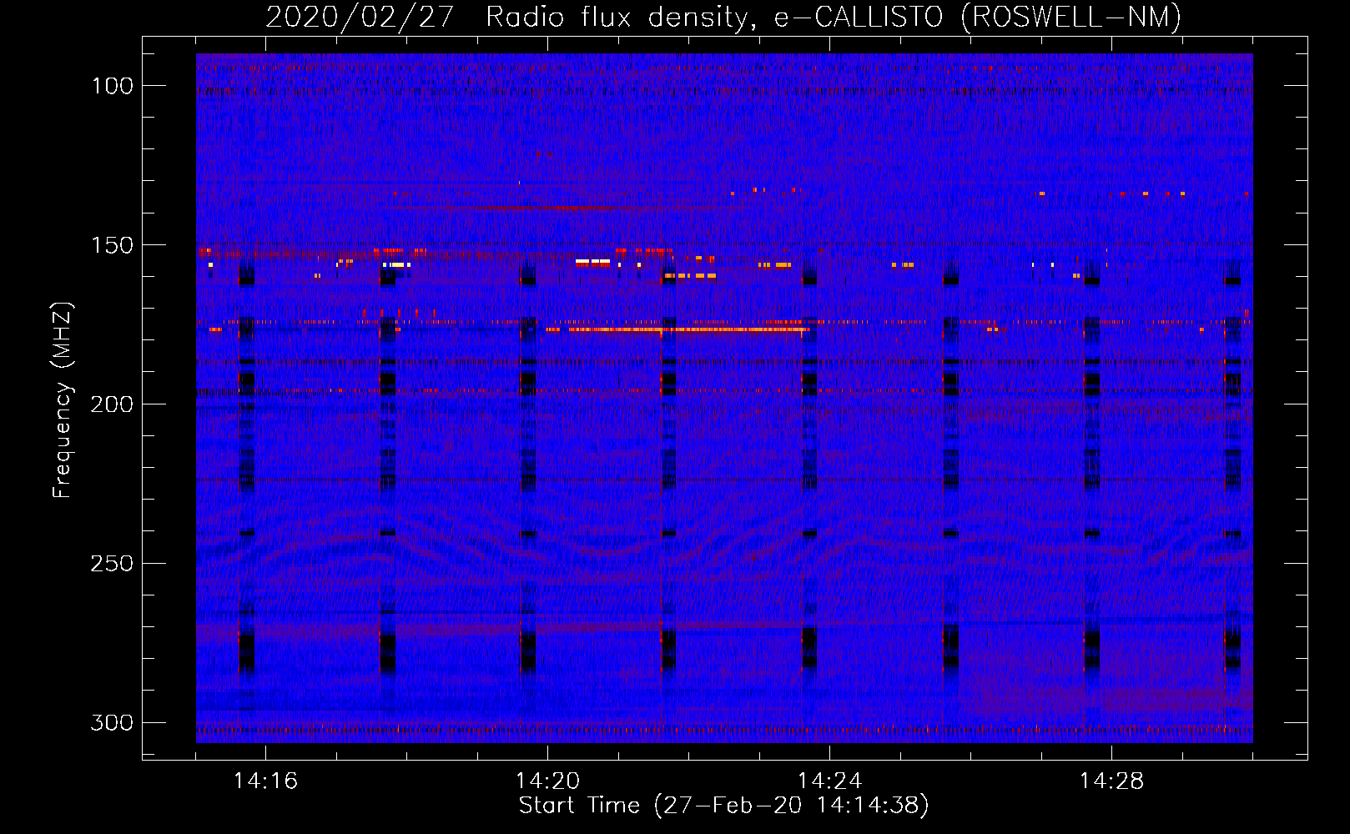Click the 14:24 time tick label
The height and width of the screenshot is (834, 1350).
tap(829, 781)
